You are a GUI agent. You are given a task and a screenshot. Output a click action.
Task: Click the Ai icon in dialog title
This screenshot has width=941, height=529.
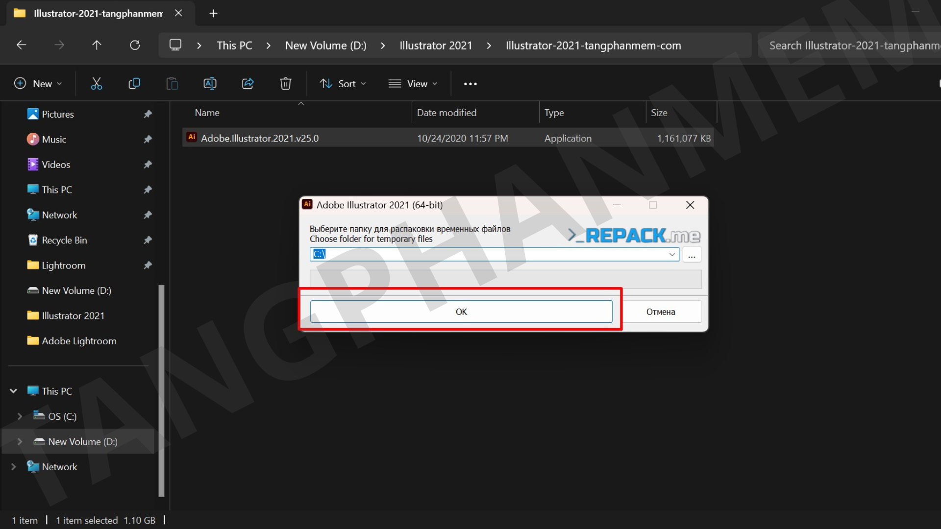[307, 204]
